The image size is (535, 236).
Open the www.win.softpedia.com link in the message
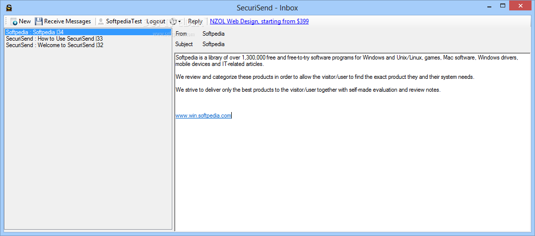(x=203, y=116)
